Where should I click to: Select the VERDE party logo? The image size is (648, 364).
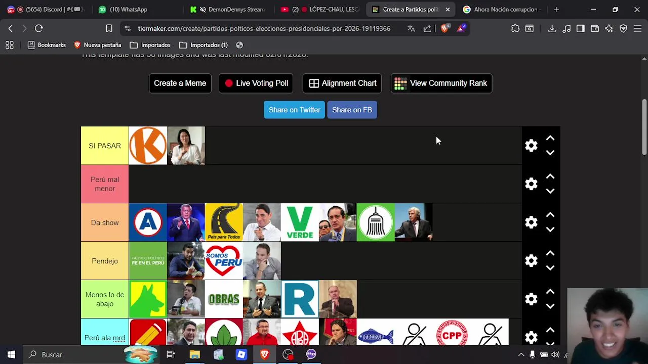click(x=300, y=222)
